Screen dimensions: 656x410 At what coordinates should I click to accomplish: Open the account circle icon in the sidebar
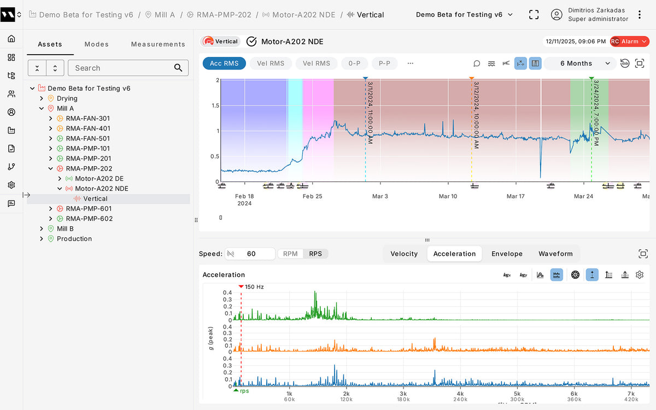click(11, 112)
